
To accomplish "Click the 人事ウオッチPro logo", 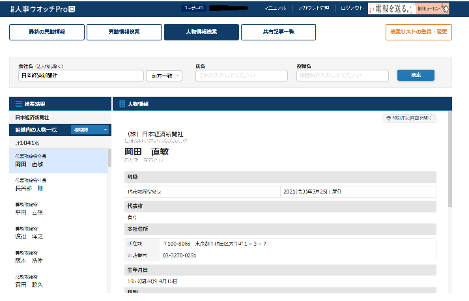I will coord(43,9).
